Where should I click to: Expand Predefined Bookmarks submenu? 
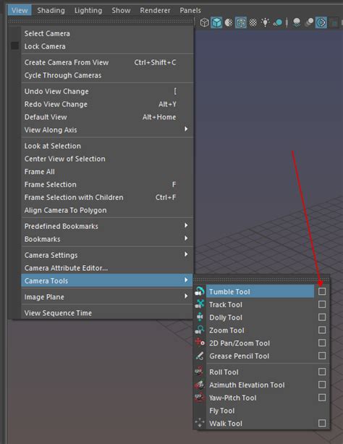tap(107, 226)
